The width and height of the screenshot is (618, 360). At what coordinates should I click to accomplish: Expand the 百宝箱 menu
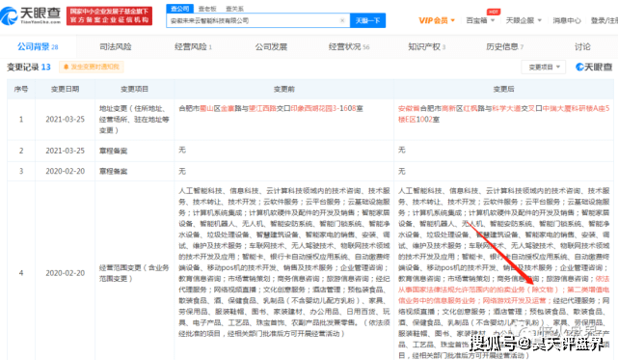click(480, 20)
